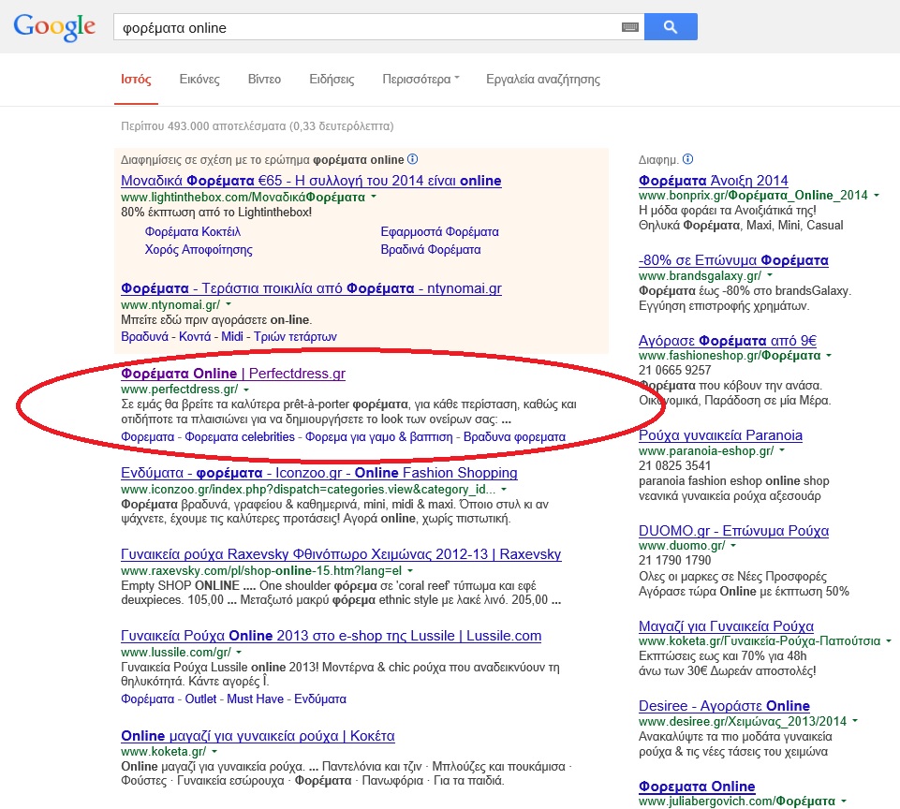Screen dimensions: 900x809
Task: Click the blue magnifier search button
Action: coord(671,26)
